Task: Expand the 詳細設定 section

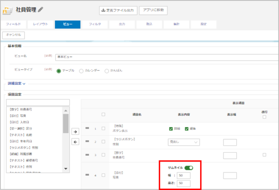Action: (17, 83)
